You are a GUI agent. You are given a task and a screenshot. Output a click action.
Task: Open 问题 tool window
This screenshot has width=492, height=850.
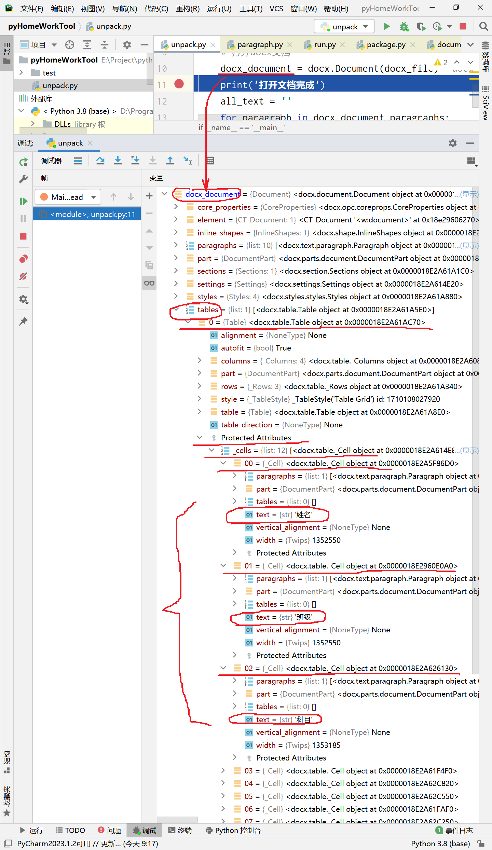tap(109, 830)
